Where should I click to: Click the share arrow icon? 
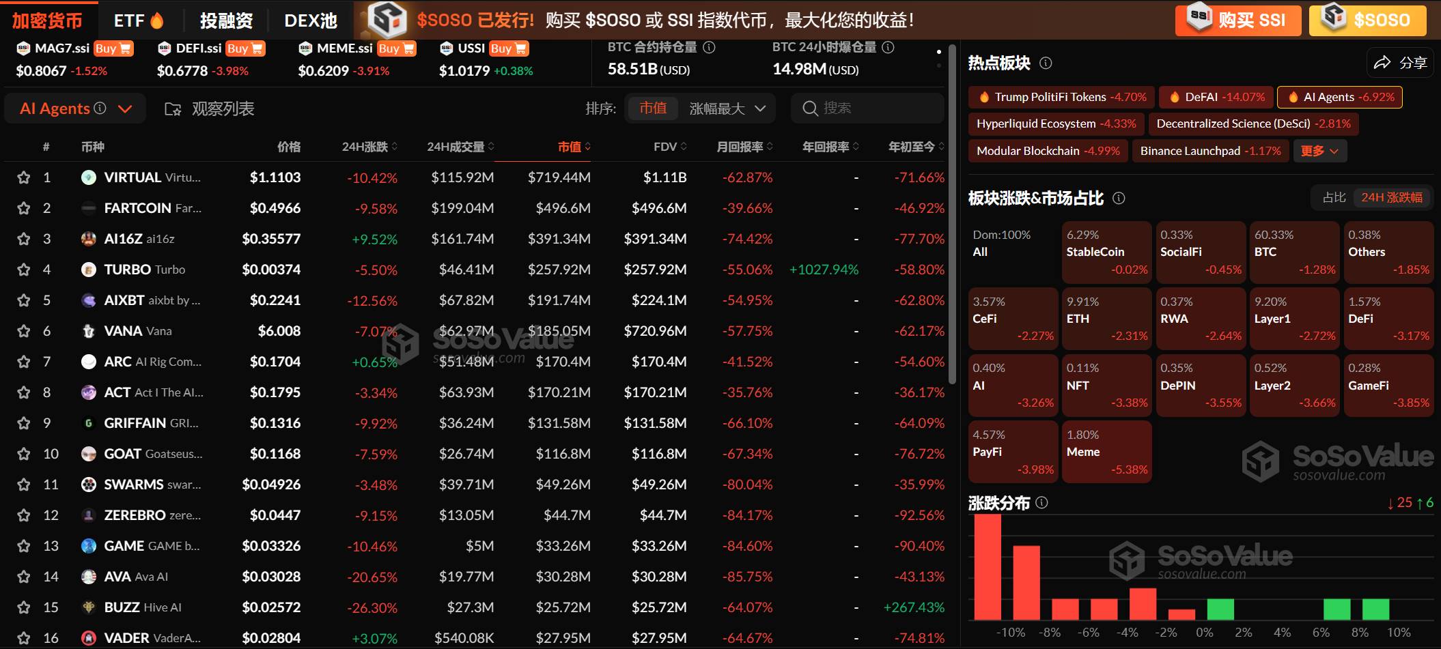click(1382, 63)
